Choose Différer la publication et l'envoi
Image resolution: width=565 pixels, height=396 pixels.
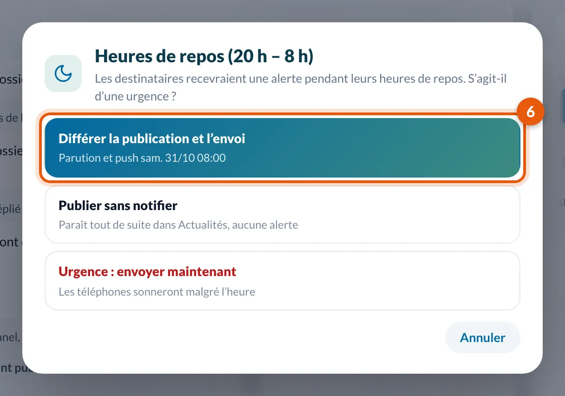point(282,148)
